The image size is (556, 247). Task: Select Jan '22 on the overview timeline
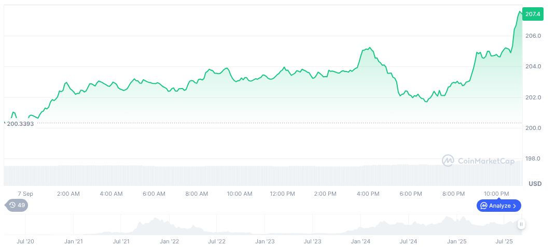[169, 241]
